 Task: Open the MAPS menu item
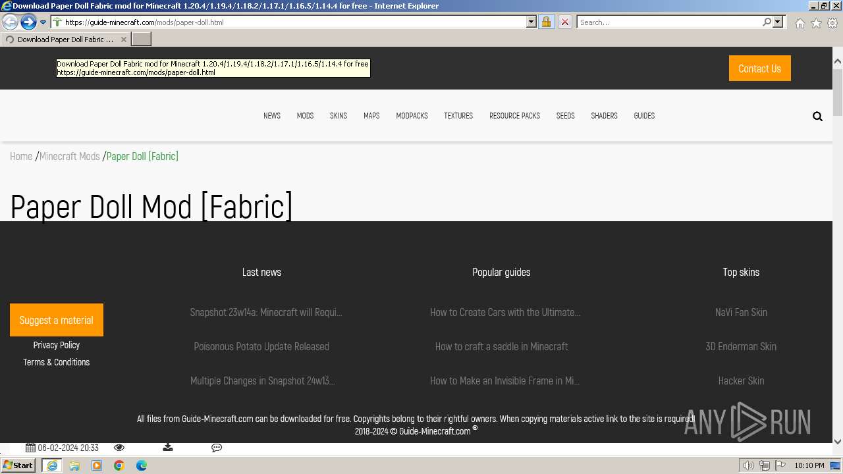371,115
